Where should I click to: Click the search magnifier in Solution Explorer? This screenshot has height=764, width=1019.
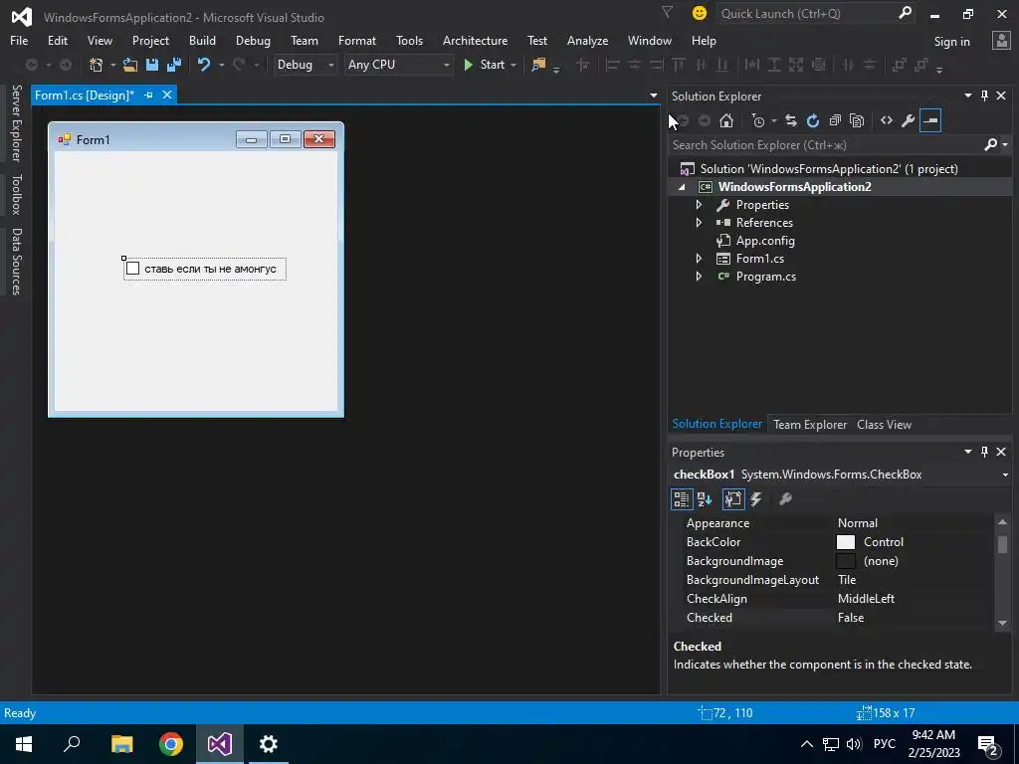[990, 144]
